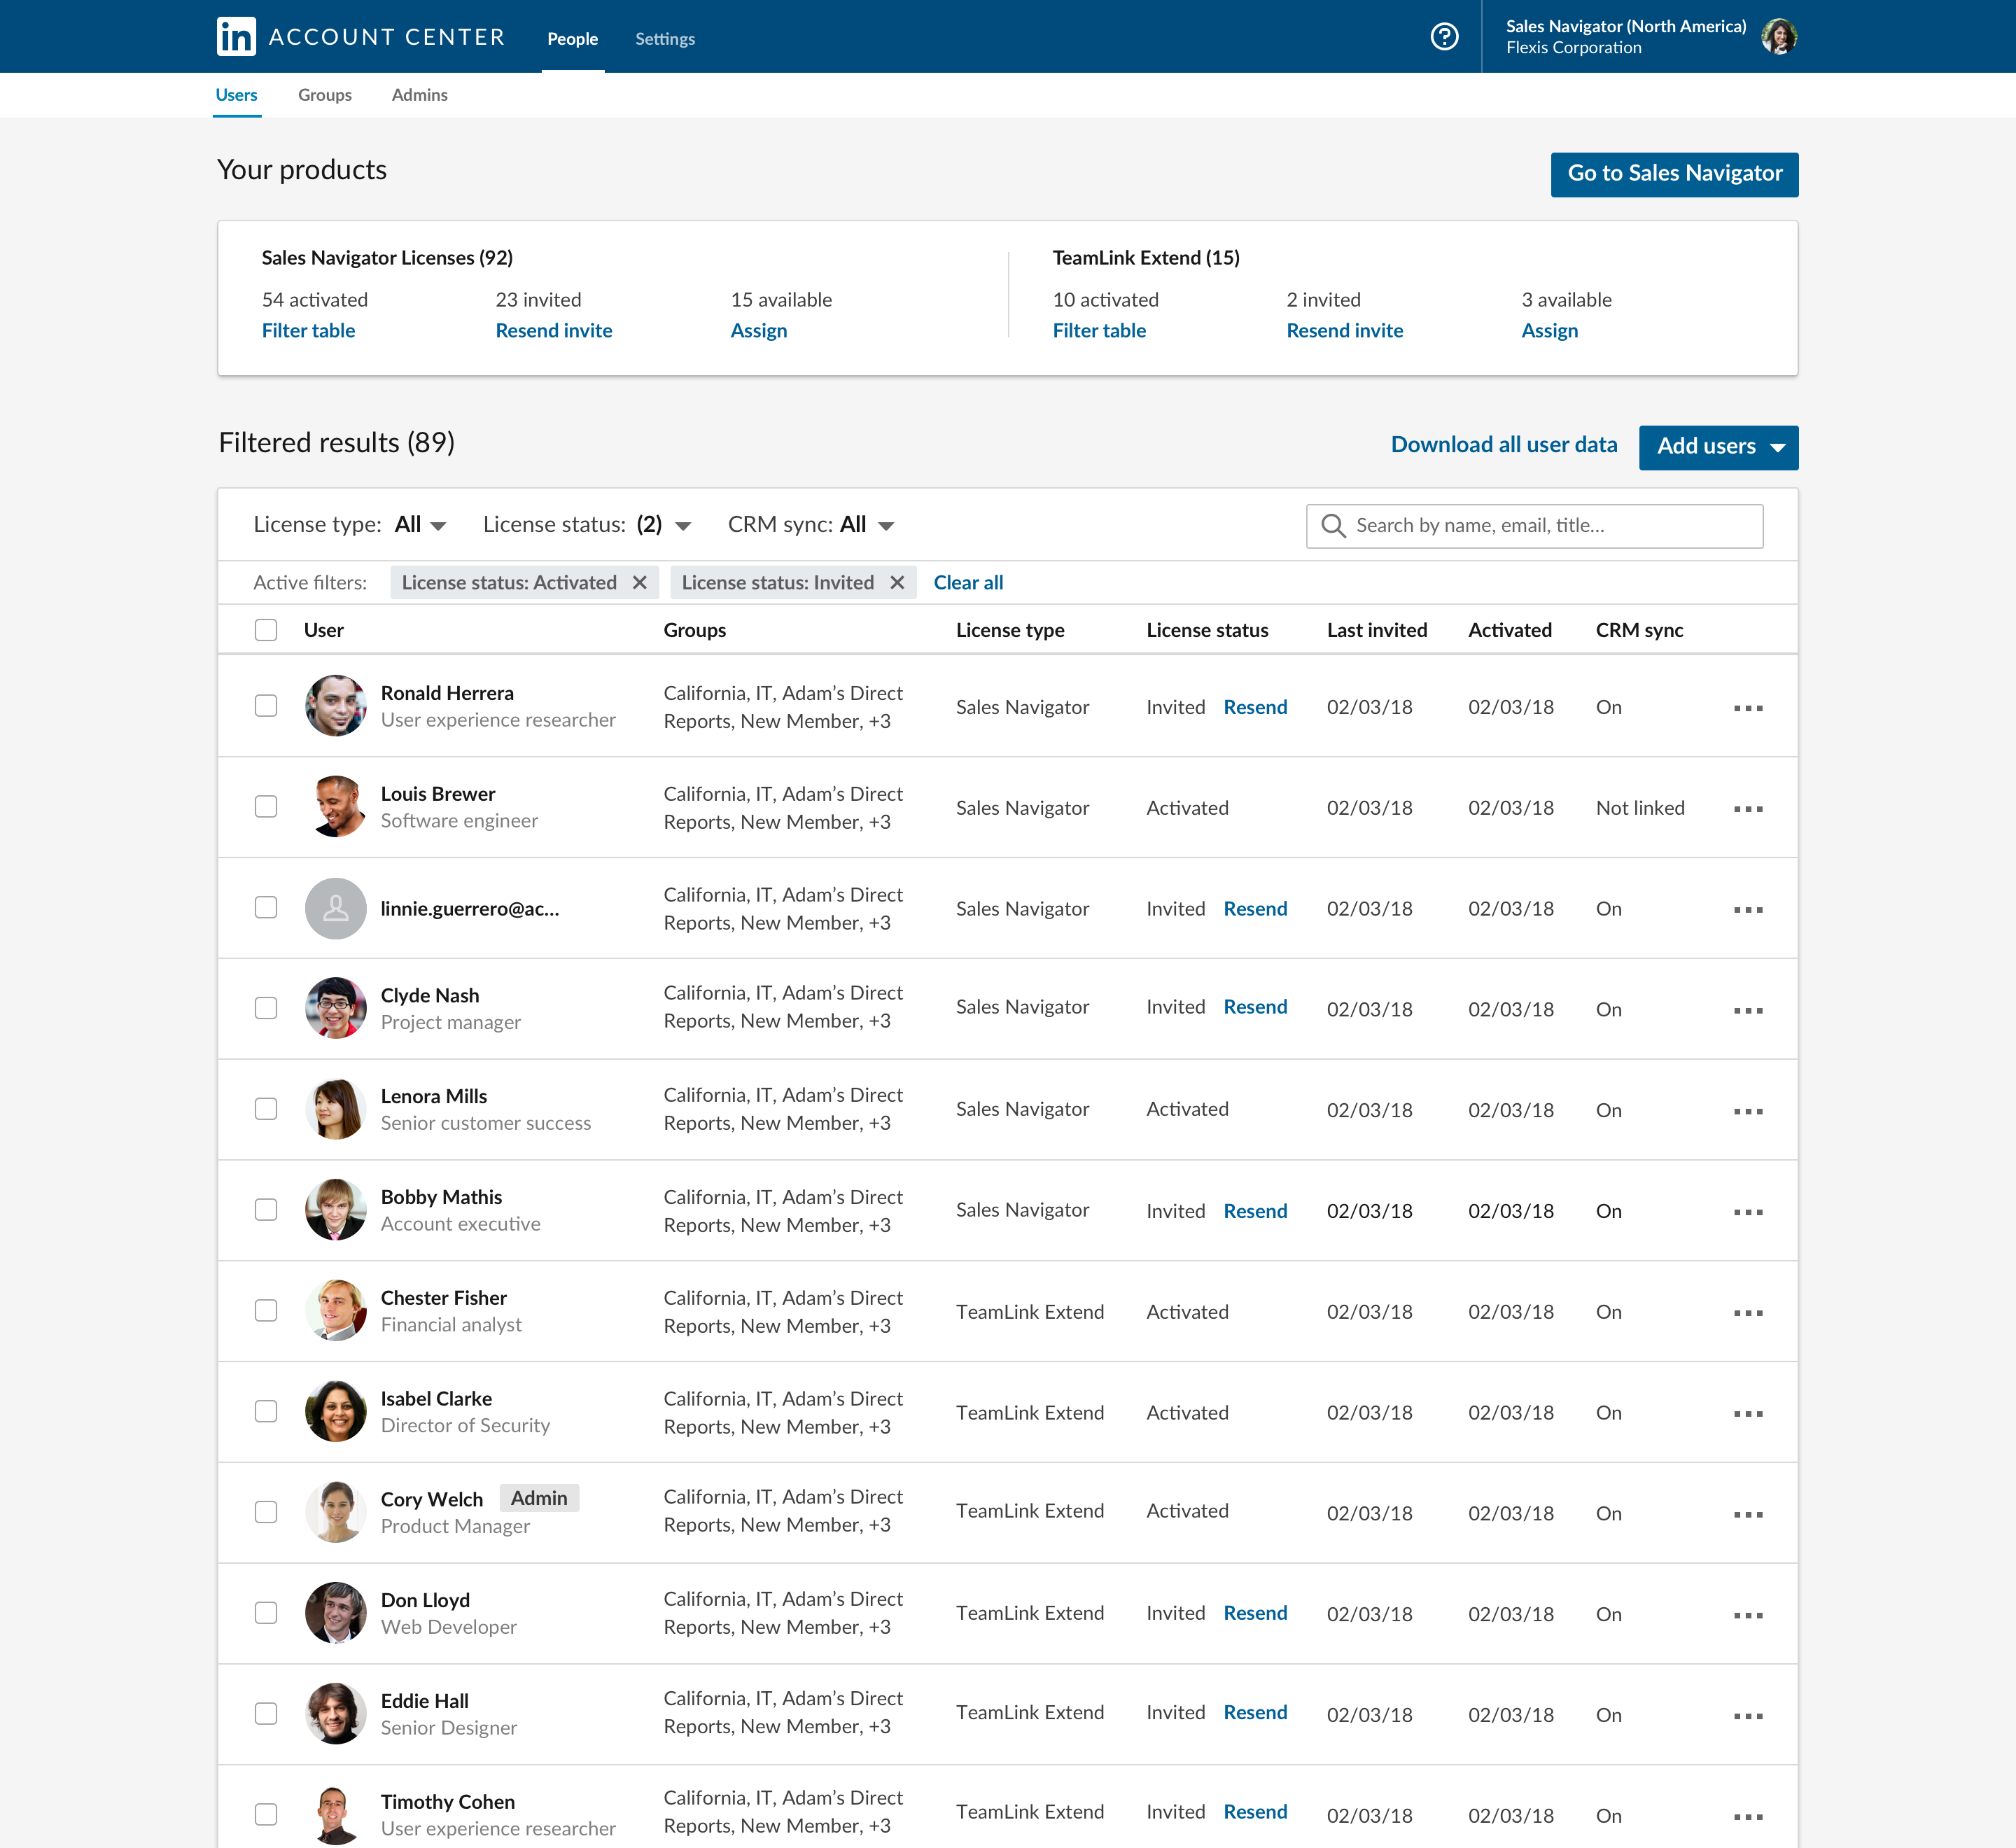Open the Settings menu item
The image size is (2016, 1848).
coord(664,39)
